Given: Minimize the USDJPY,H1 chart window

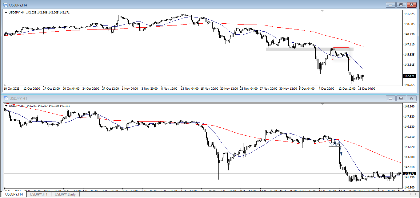Looking at the screenshot, I should 391,98.
